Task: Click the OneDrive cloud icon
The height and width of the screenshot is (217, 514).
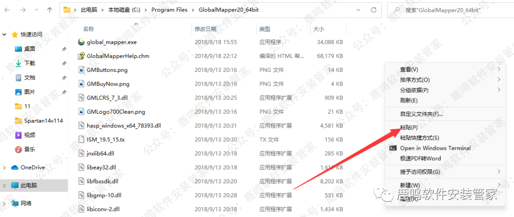Action: [15, 168]
